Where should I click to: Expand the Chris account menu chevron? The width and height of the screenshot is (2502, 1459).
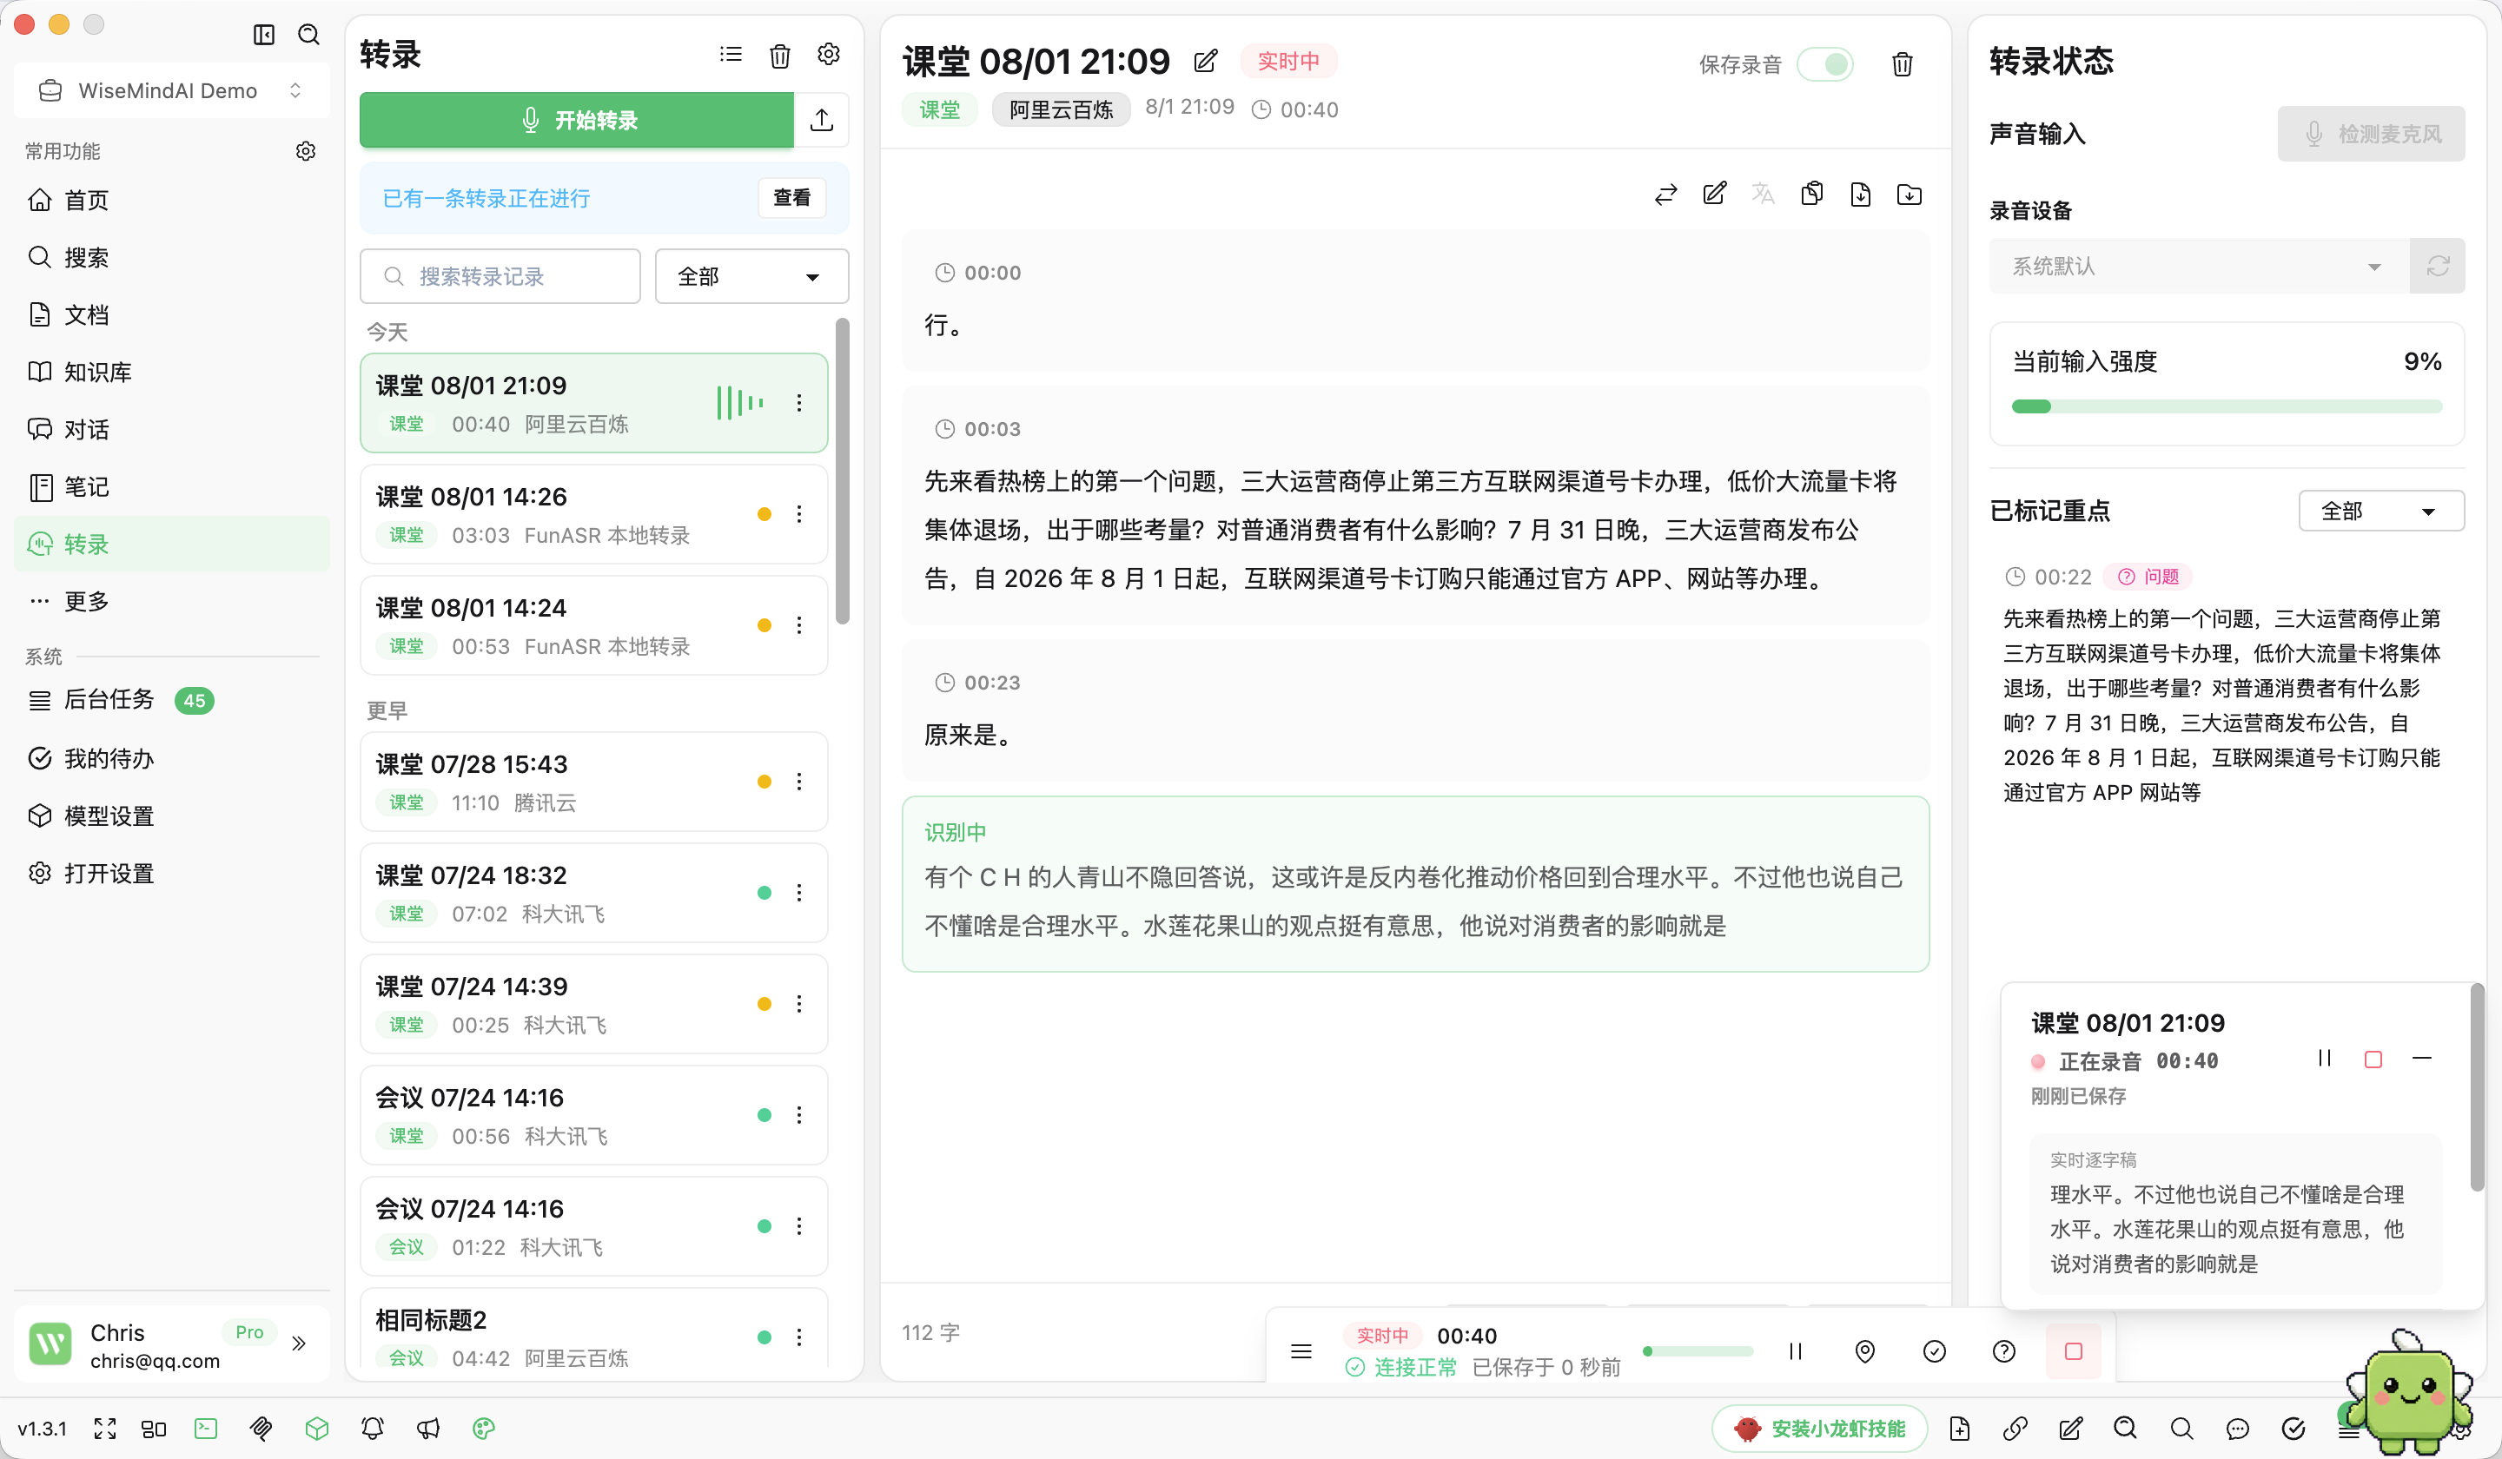tap(299, 1343)
